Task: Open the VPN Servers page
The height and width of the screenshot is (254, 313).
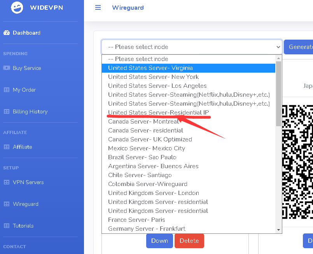Action: tap(28, 182)
